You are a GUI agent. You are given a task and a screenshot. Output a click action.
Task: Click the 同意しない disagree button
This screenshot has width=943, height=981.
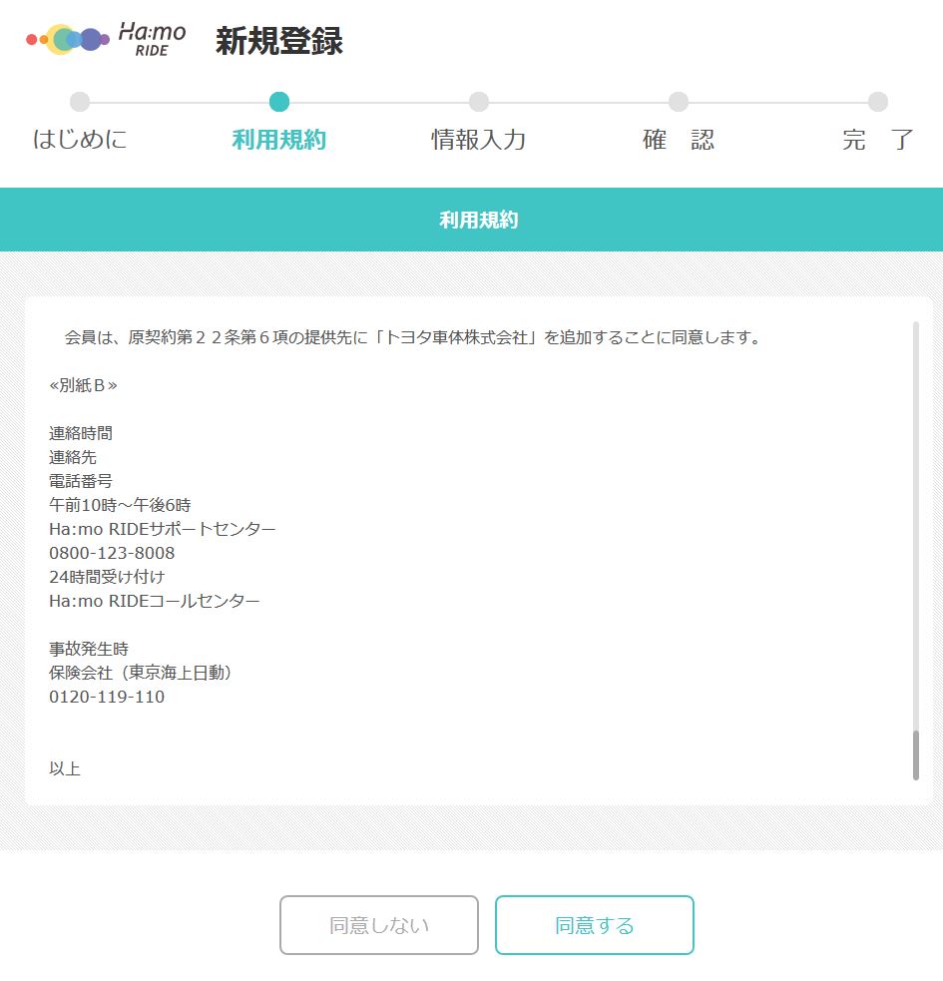click(x=379, y=925)
